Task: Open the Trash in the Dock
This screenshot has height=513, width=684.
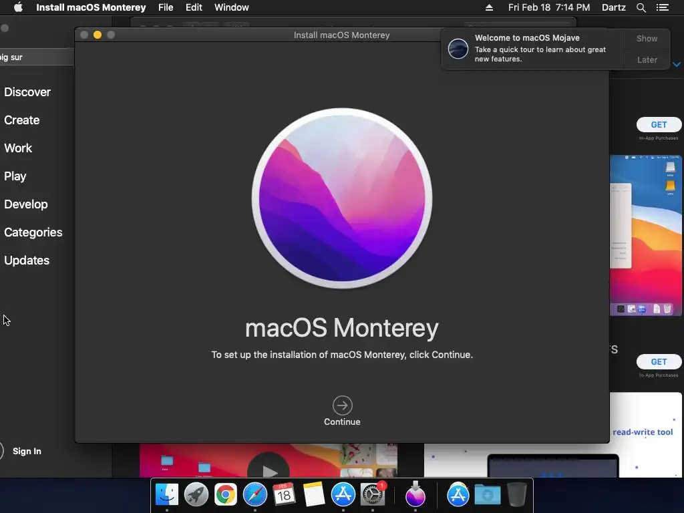Action: [516, 495]
